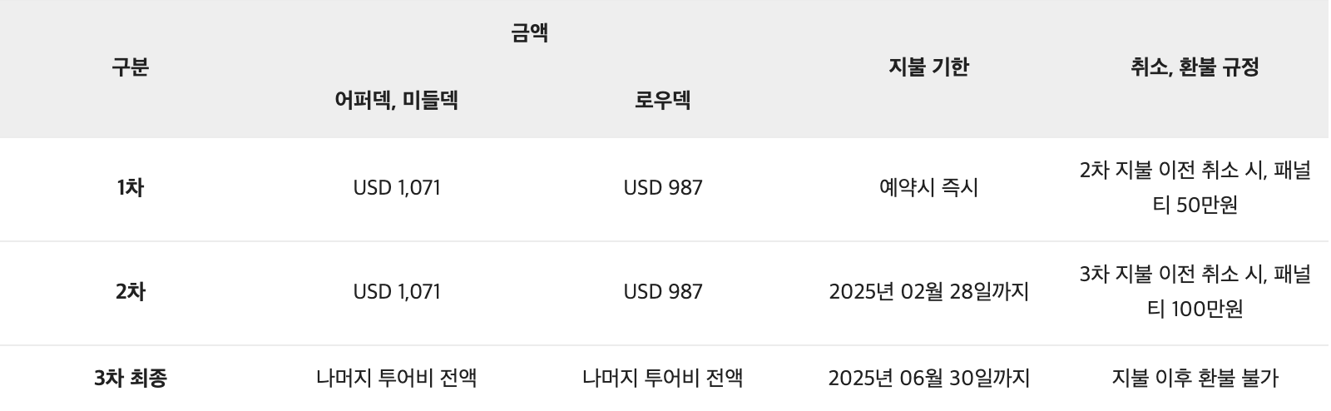The width and height of the screenshot is (1331, 411).
Task: Select the 2025년 06월 30일까지 deadline
Action: (x=929, y=379)
